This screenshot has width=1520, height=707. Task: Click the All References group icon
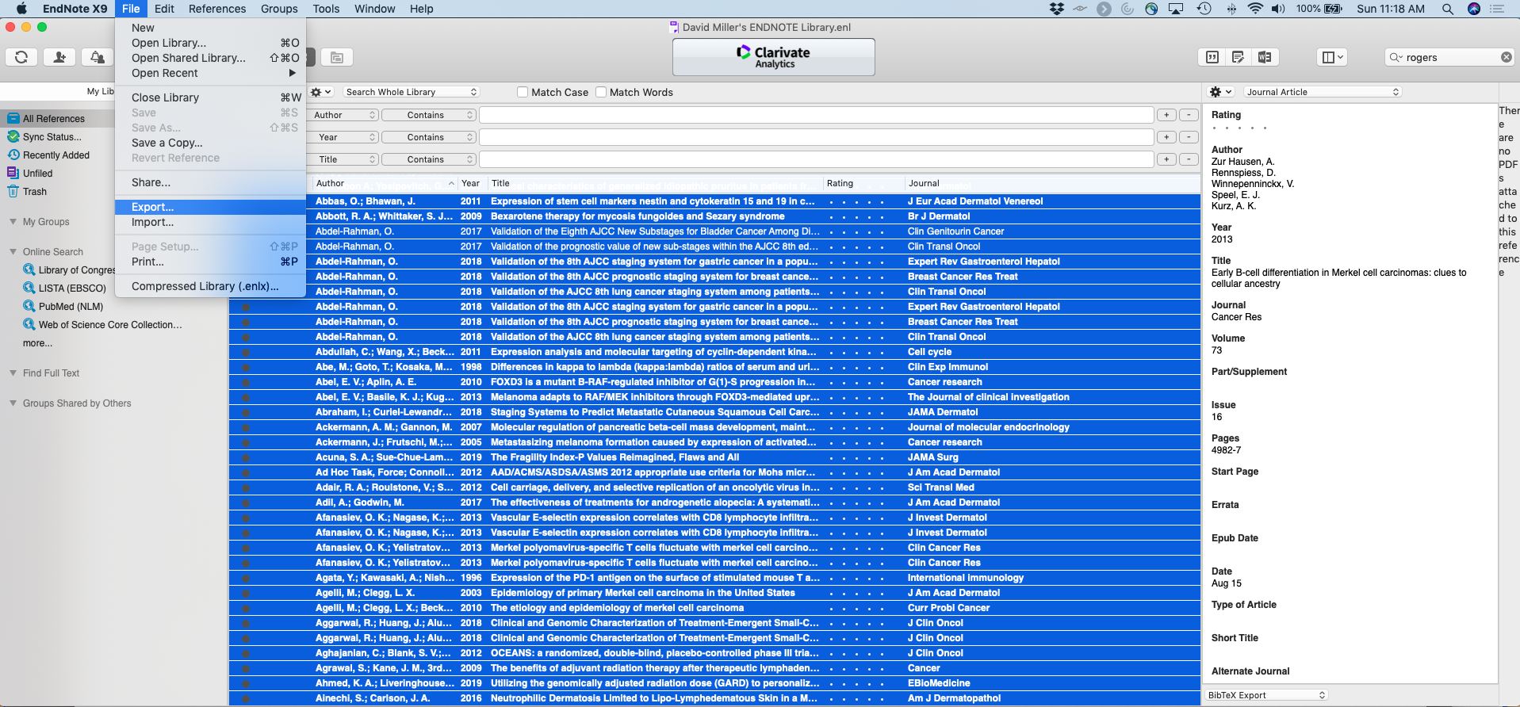[13, 118]
